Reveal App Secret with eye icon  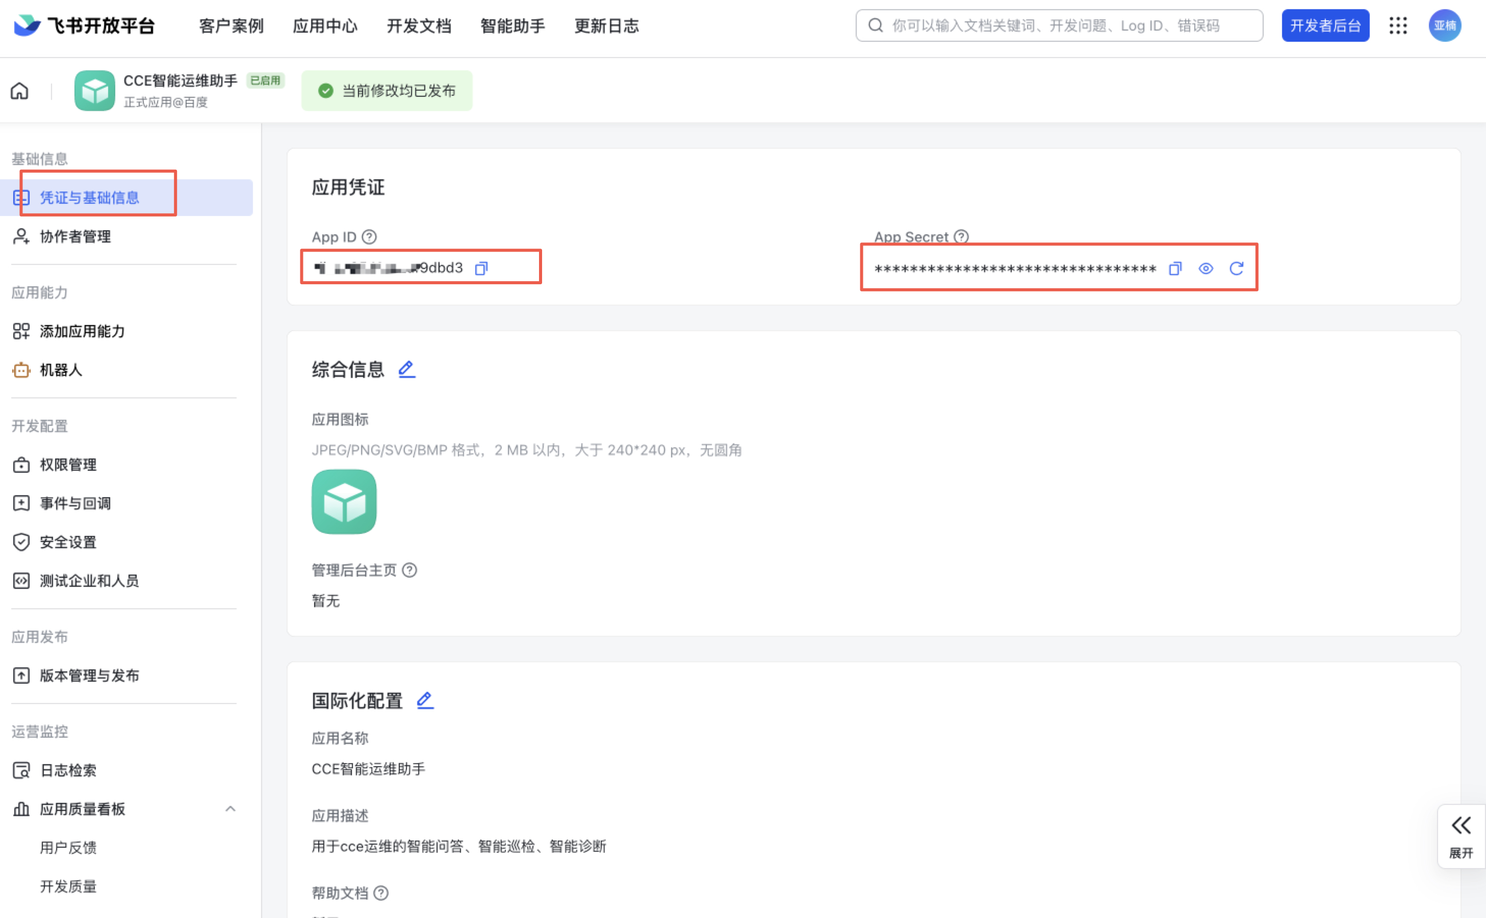pos(1206,268)
